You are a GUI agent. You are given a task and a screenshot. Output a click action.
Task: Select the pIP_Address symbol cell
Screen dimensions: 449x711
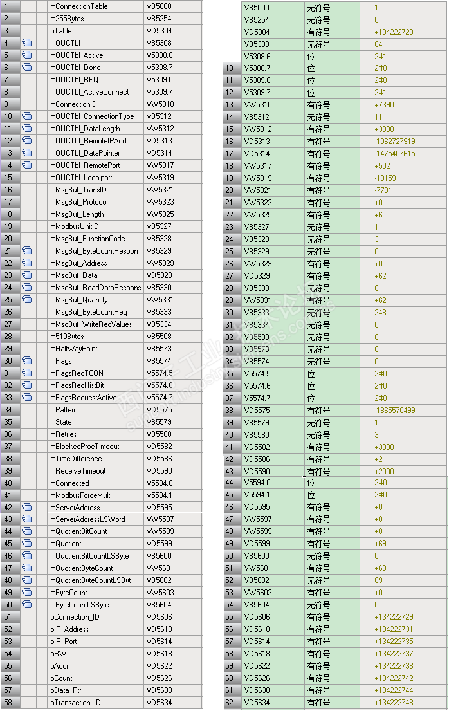[96, 629]
